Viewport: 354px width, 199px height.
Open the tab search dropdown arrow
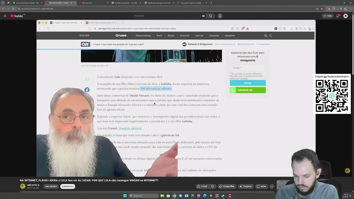2,3
